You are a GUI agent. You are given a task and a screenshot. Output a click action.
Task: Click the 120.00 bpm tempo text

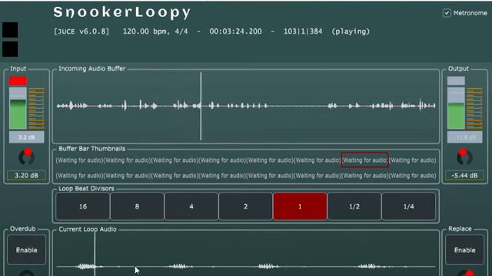145,31
